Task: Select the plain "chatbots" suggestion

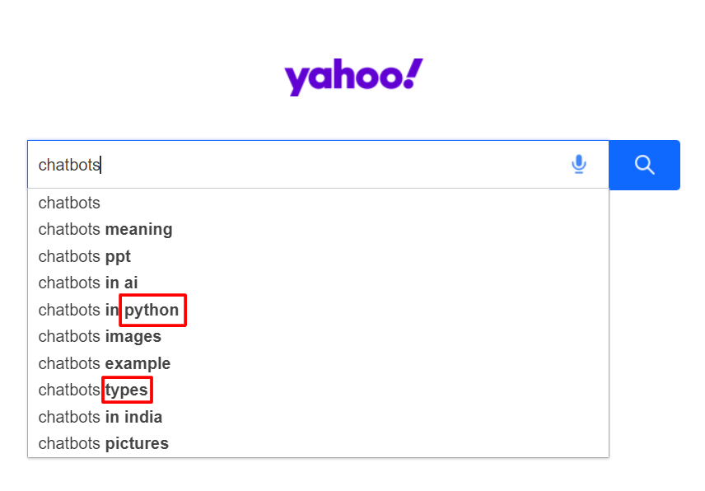Action: 69,203
